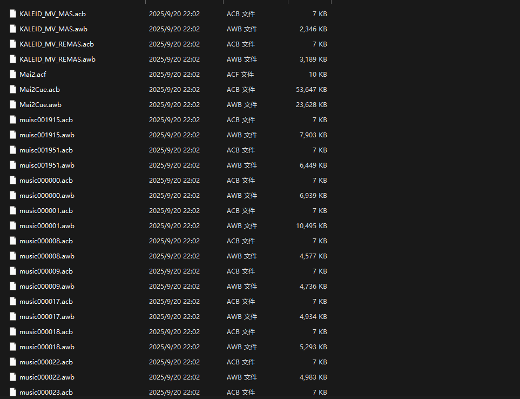Viewport: 520px width, 399px height.
Task: Click the document icon next to music000023.acb
Action: [12, 392]
